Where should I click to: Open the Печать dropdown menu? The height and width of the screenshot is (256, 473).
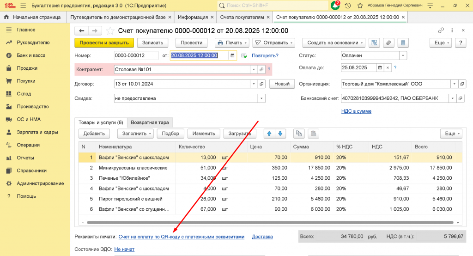tap(232, 43)
